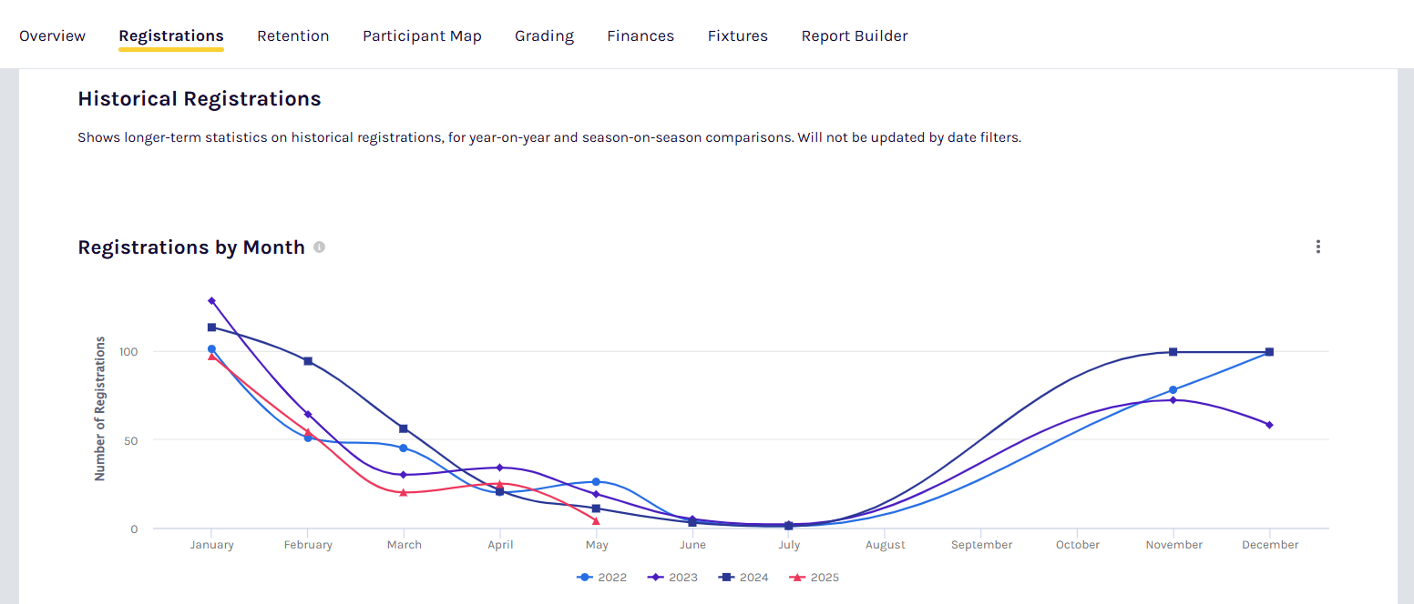
Task: Click the 2025 May triangle marker
Action: click(x=596, y=521)
